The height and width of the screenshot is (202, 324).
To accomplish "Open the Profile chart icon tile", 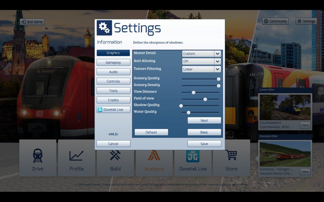I will pyautogui.click(x=76, y=158).
